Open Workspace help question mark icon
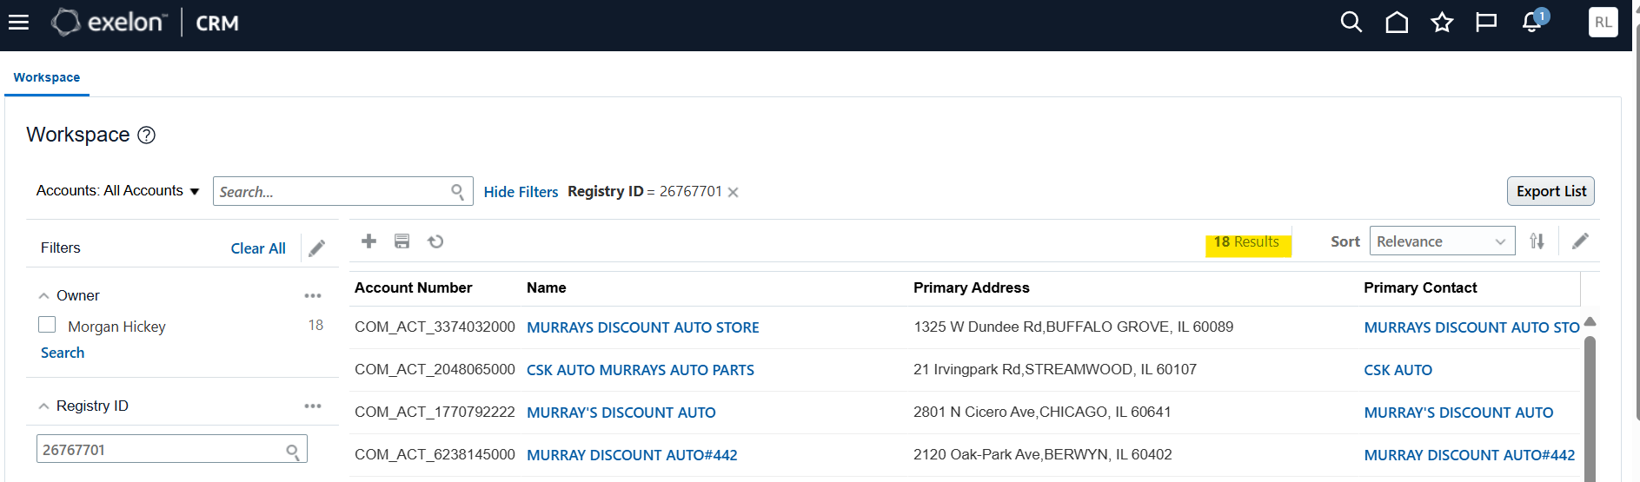This screenshot has height=482, width=1640. pos(147,135)
